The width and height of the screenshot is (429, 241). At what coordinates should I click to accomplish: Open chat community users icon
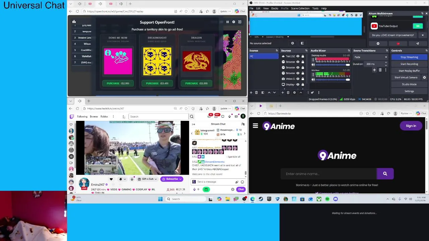243,124
